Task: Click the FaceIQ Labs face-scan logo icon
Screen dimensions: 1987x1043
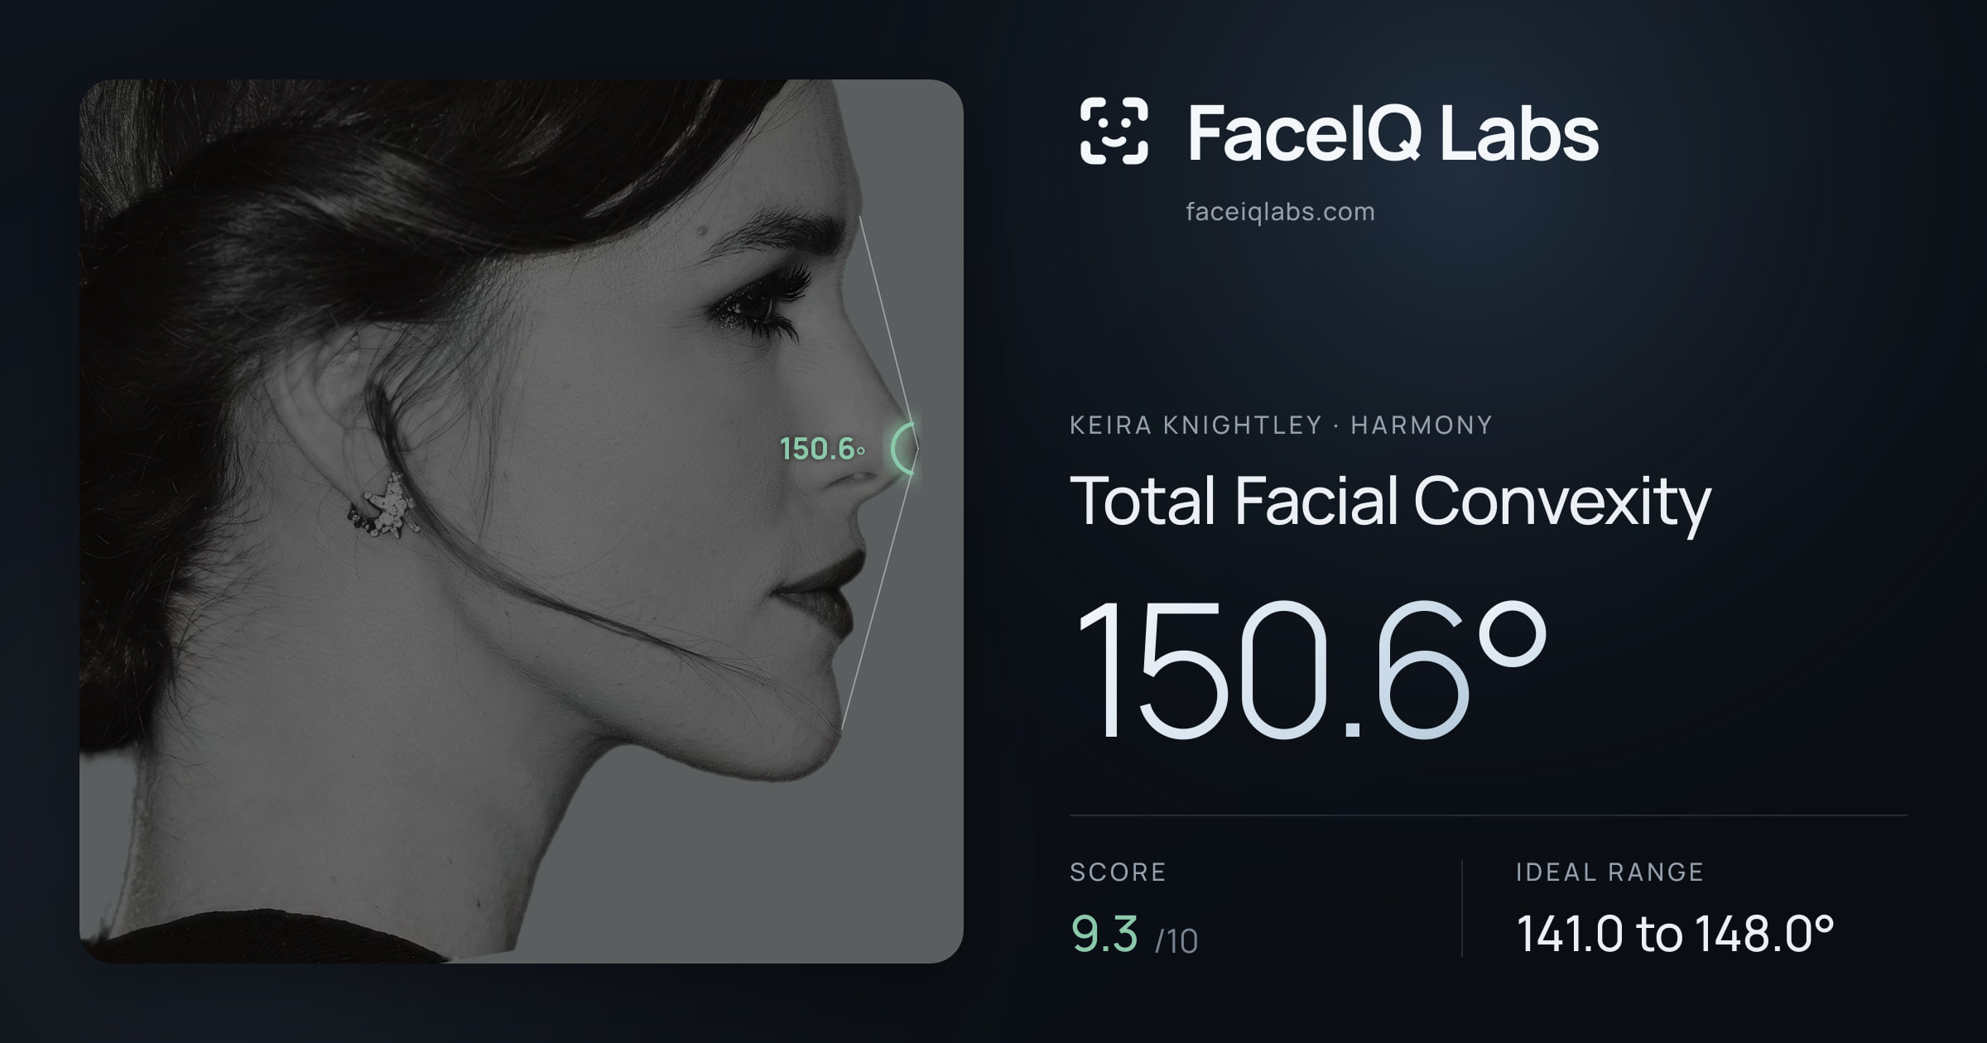Action: point(1114,131)
